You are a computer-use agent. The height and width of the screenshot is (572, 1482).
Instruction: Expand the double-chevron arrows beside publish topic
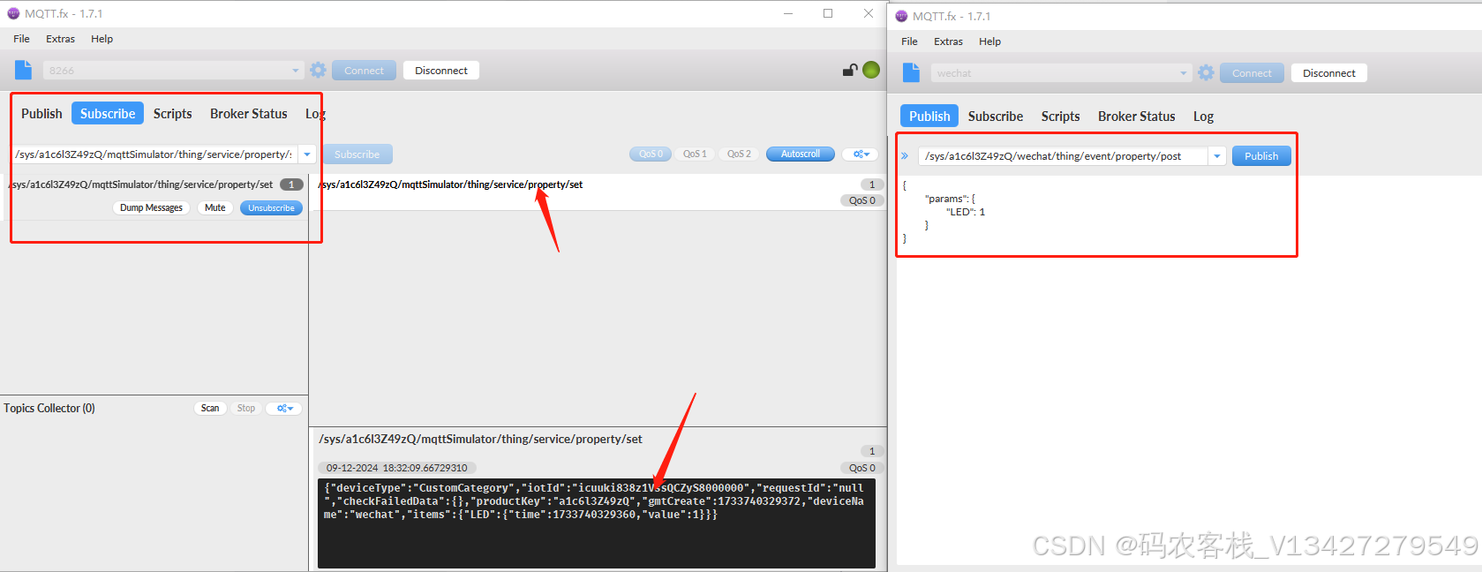point(905,156)
